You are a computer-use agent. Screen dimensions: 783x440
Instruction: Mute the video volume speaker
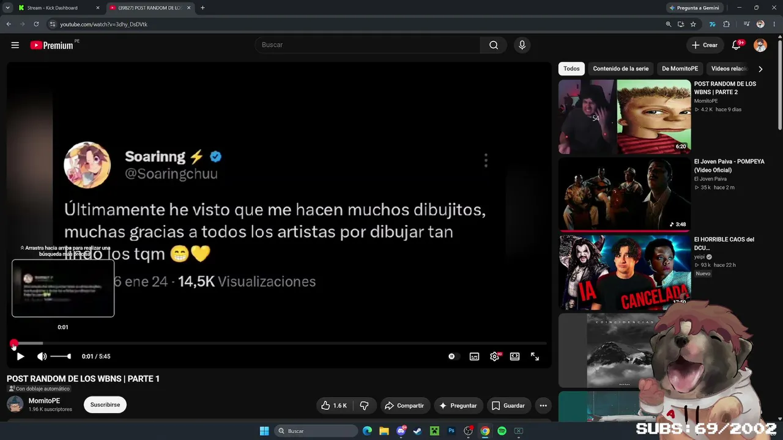coord(42,356)
